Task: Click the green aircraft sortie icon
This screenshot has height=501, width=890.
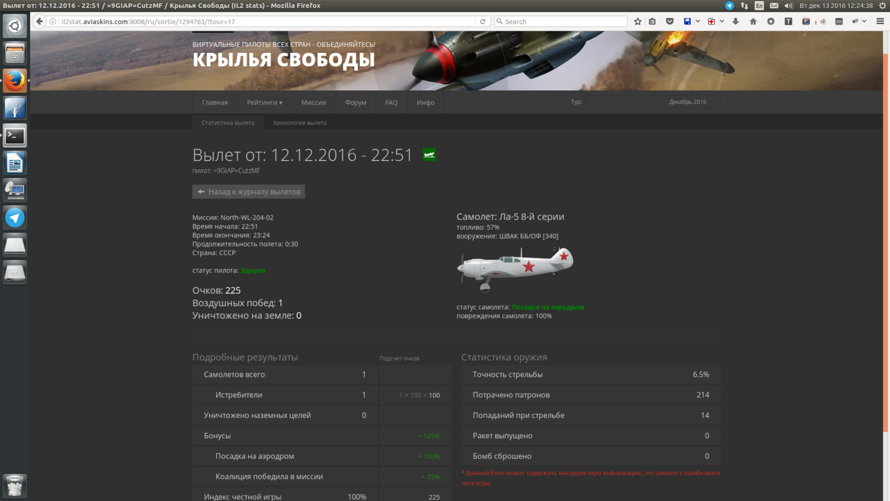Action: coord(429,155)
